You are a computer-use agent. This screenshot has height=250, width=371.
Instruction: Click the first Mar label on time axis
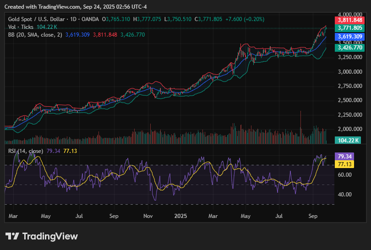13,216
